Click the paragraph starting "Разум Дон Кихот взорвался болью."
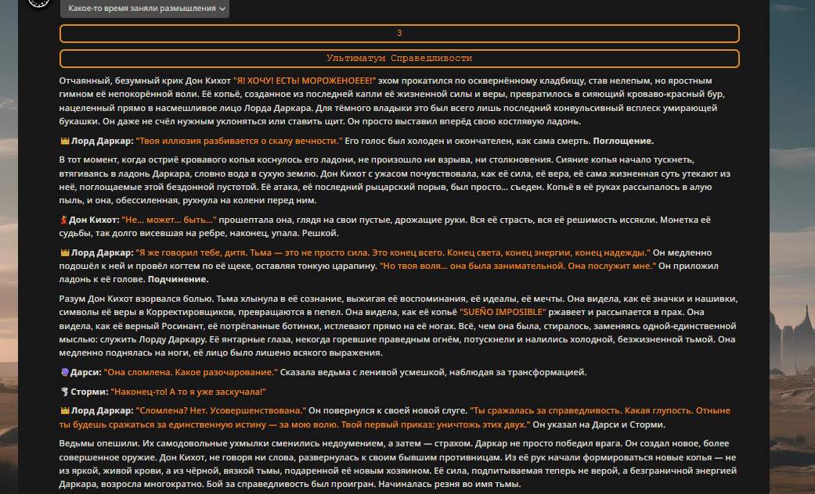The width and height of the screenshot is (815, 494). (398, 326)
